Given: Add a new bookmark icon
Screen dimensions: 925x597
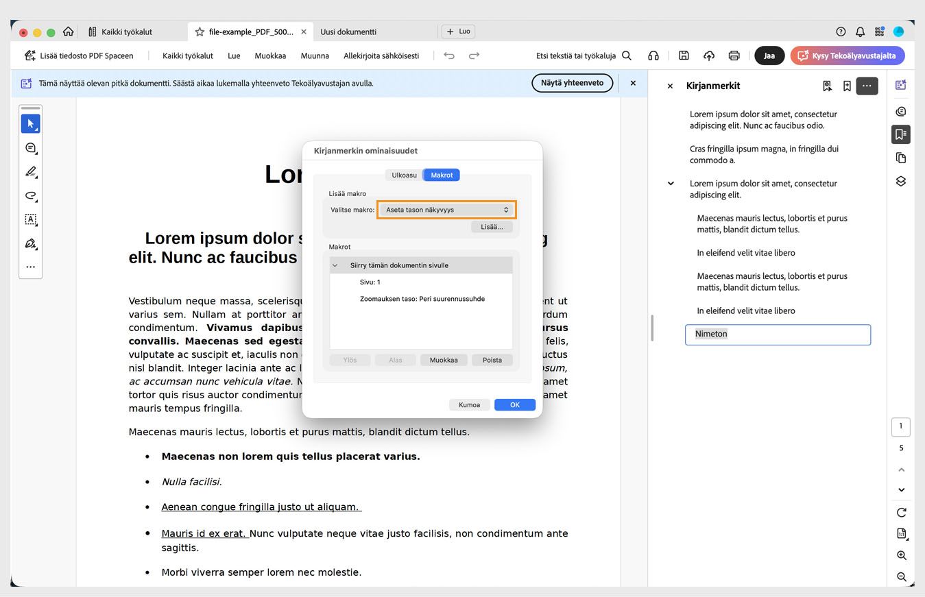Looking at the screenshot, I should 847,86.
